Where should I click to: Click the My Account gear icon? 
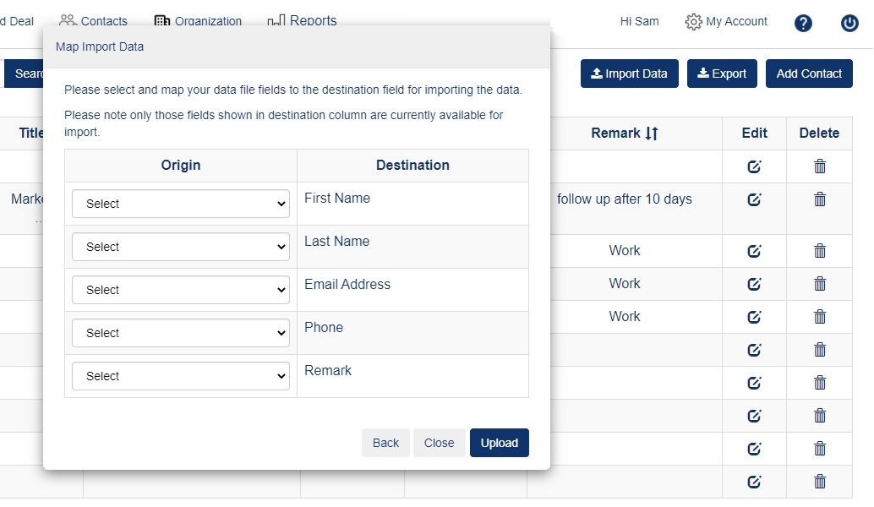coord(695,22)
